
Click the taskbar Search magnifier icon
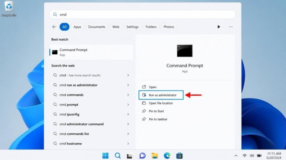click(x=118, y=156)
